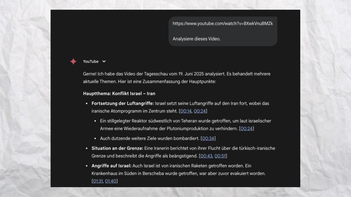Open the 00:24 timestamp beside 00:14
The height and width of the screenshot is (197, 351).
[x=200, y=111]
